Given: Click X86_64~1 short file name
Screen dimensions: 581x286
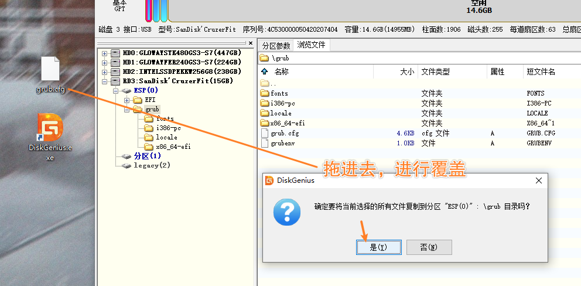Looking at the screenshot, I should [541, 123].
